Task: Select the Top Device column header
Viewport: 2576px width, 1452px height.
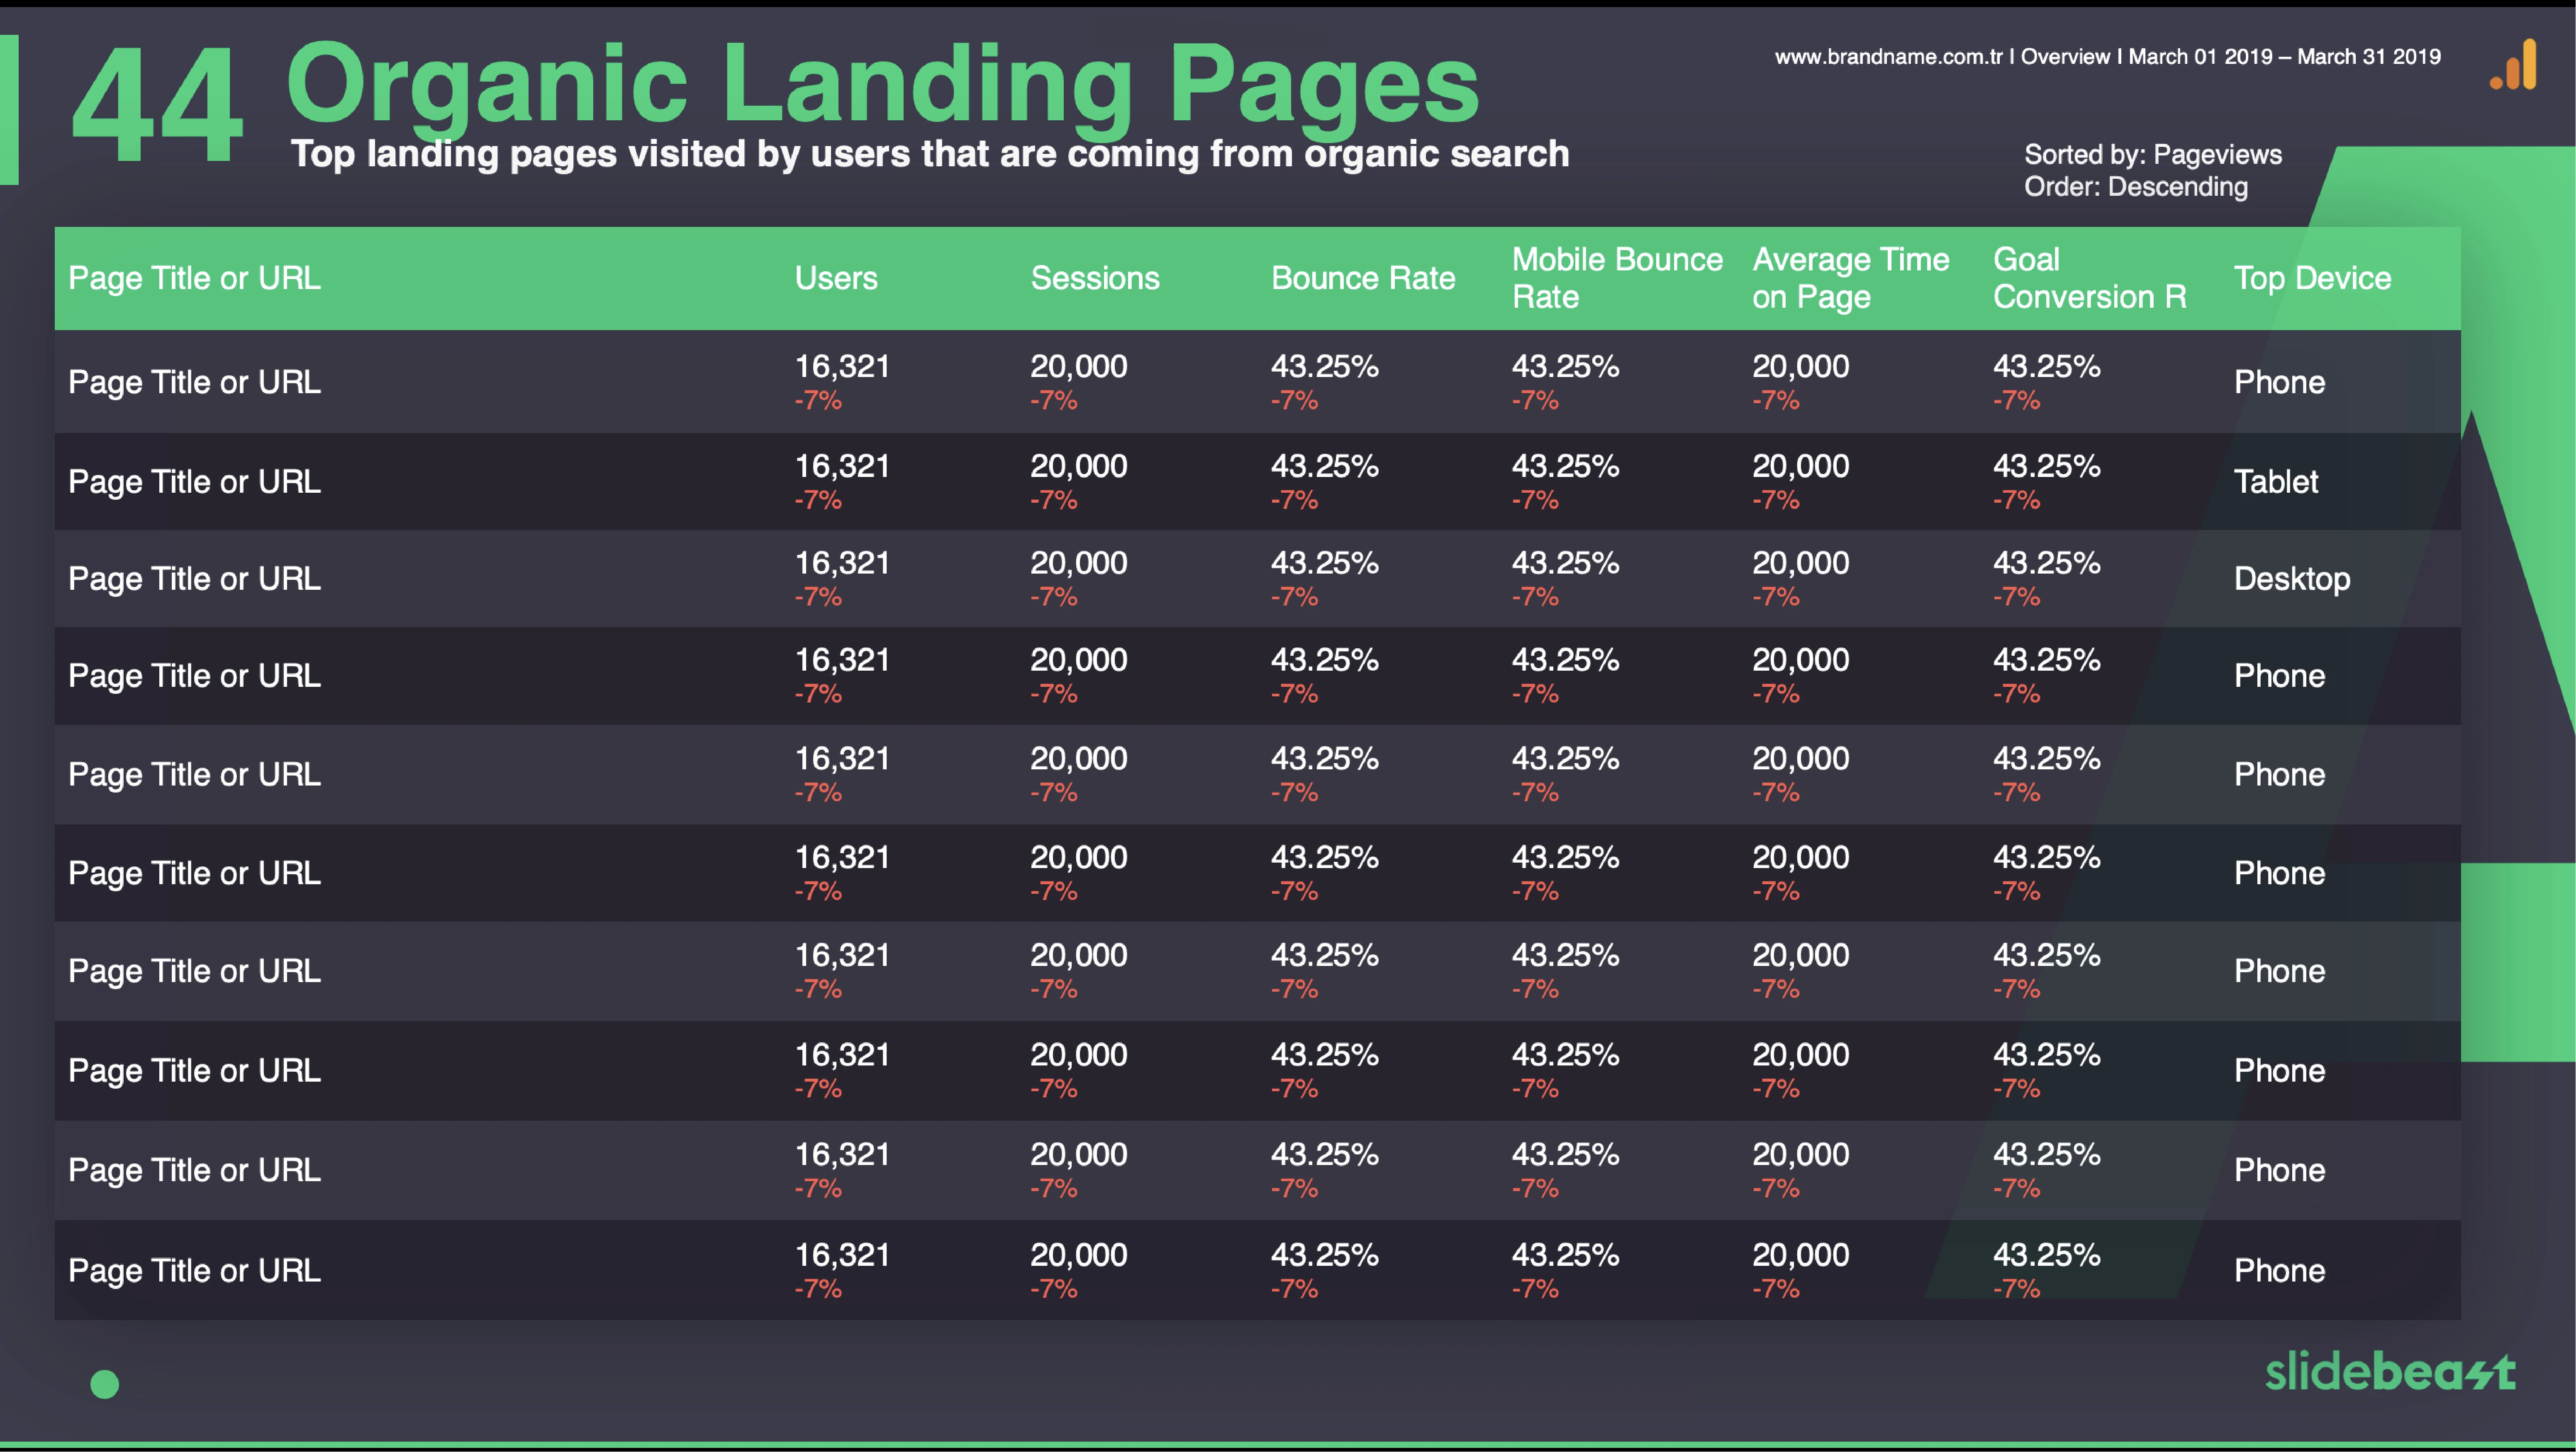Action: click(x=2313, y=278)
